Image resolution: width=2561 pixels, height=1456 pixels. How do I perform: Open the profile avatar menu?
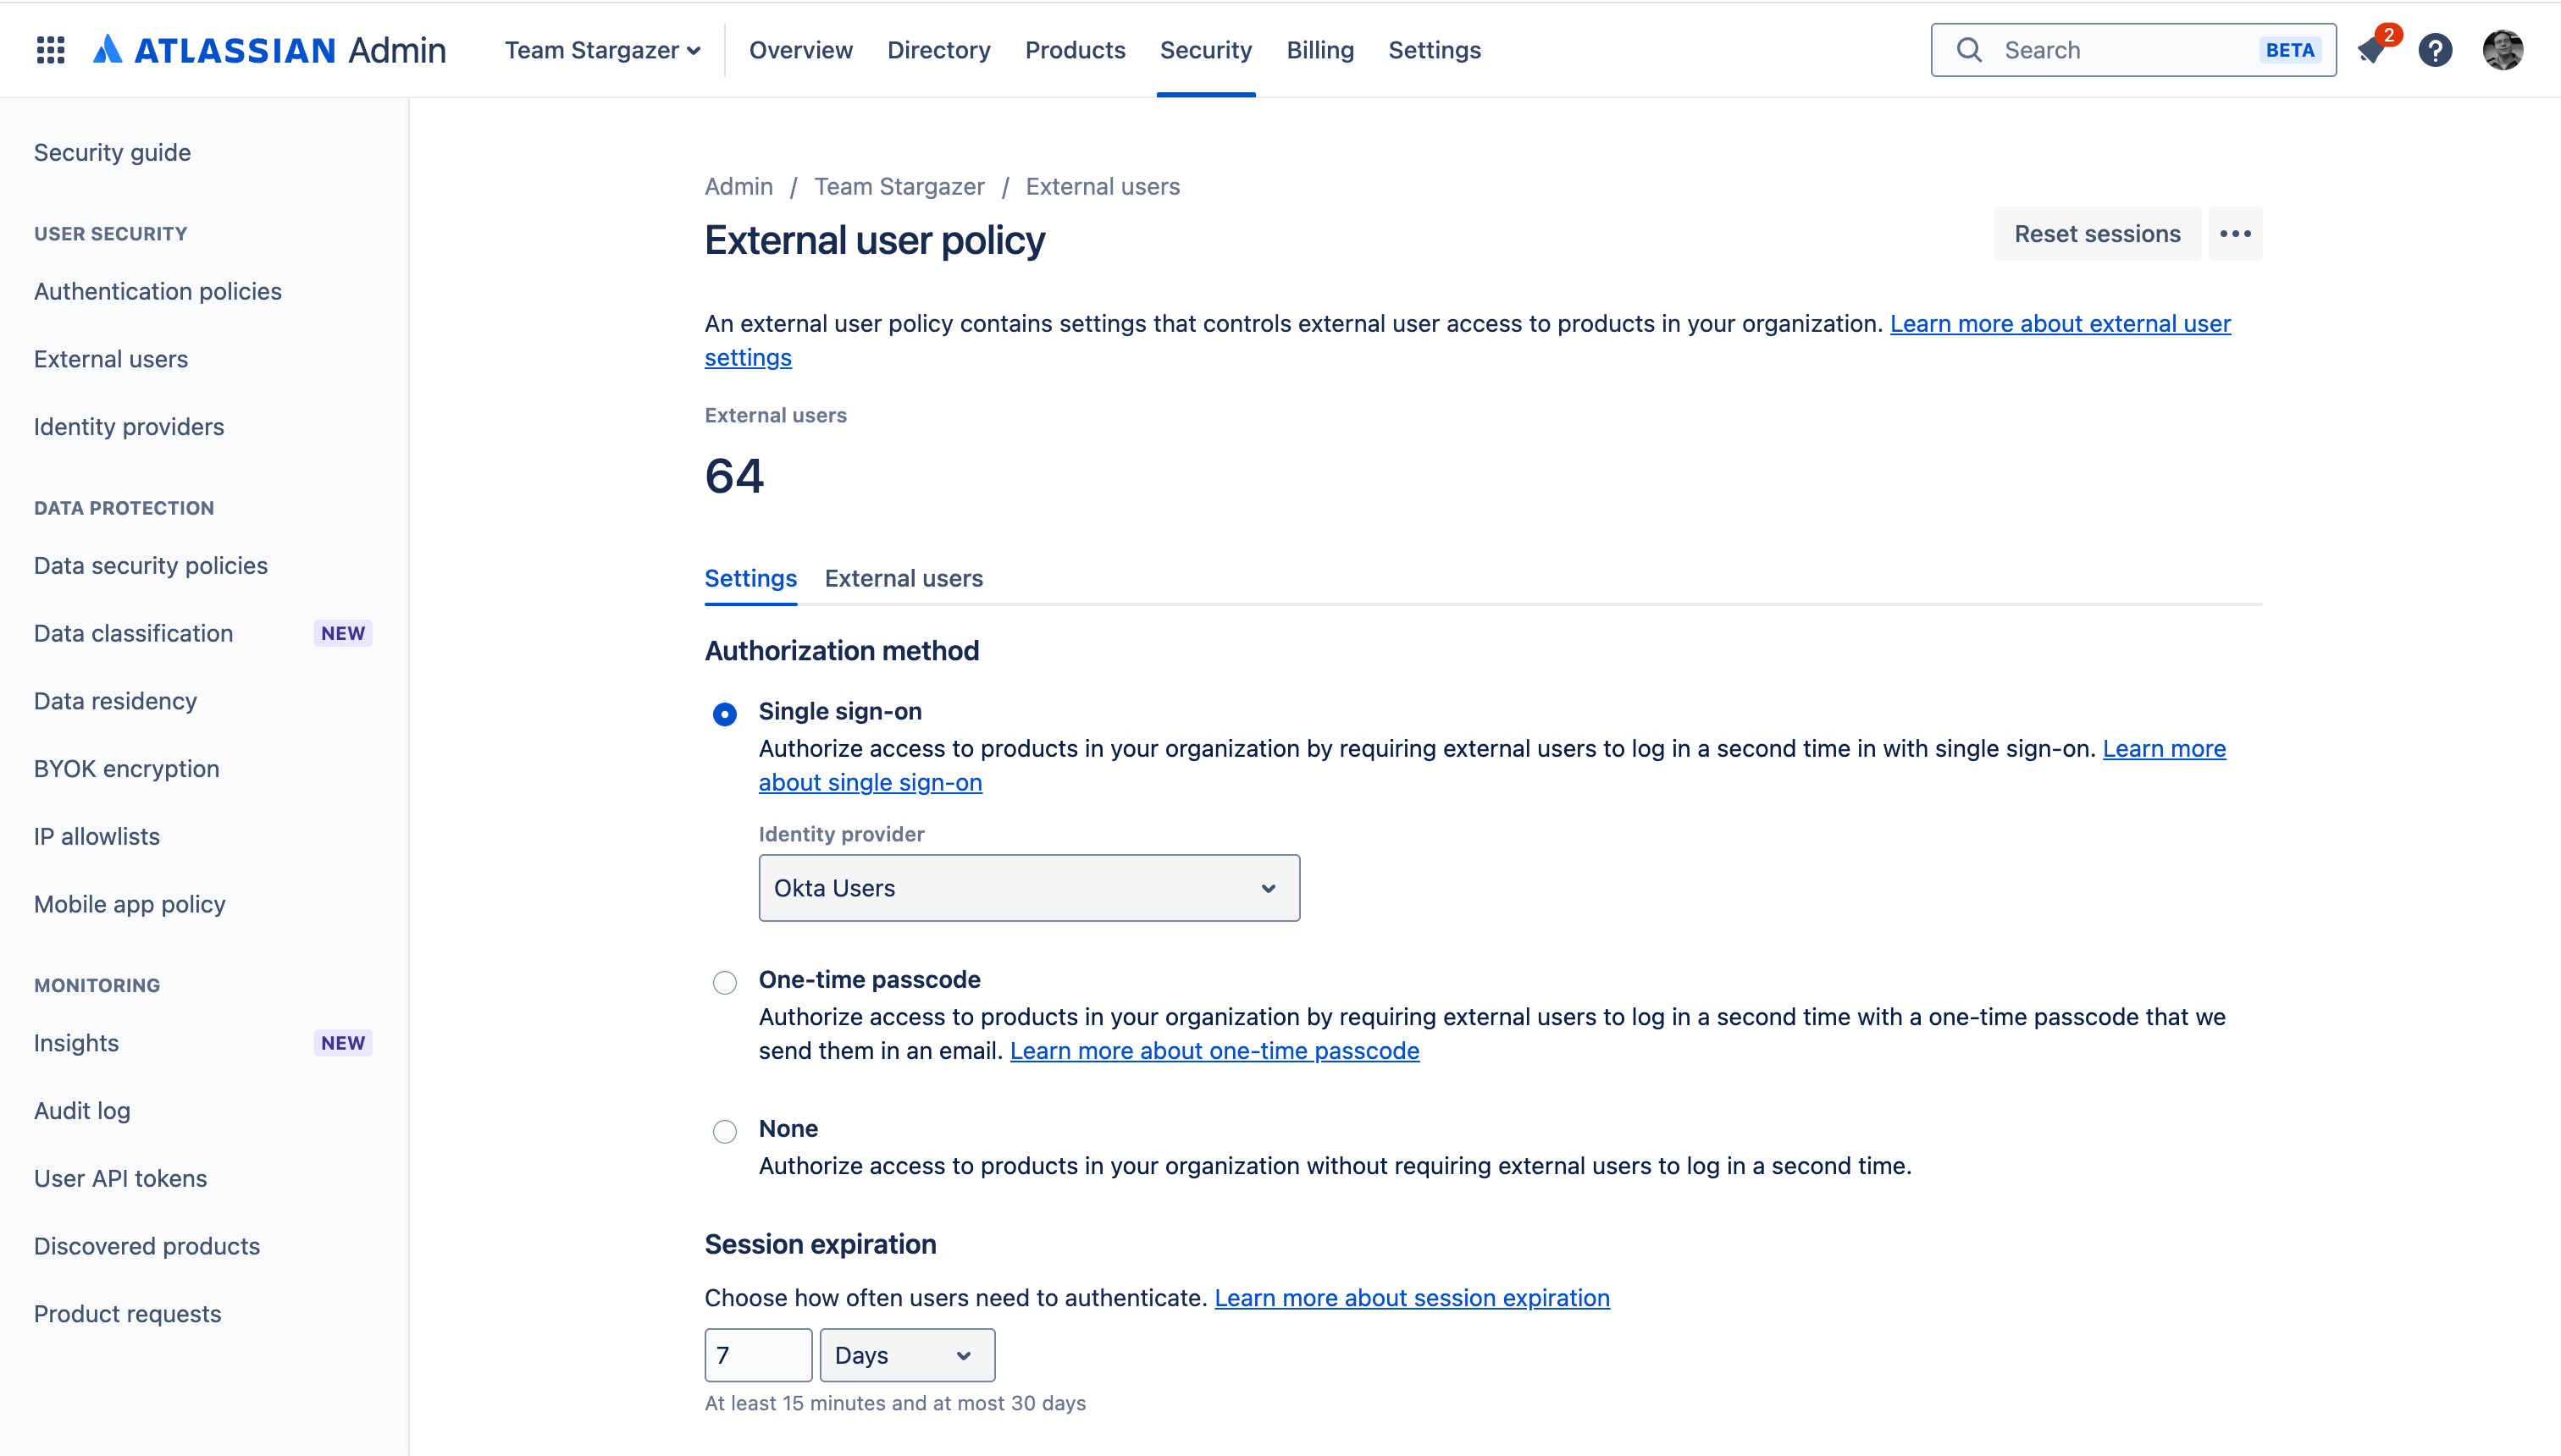click(x=2505, y=49)
